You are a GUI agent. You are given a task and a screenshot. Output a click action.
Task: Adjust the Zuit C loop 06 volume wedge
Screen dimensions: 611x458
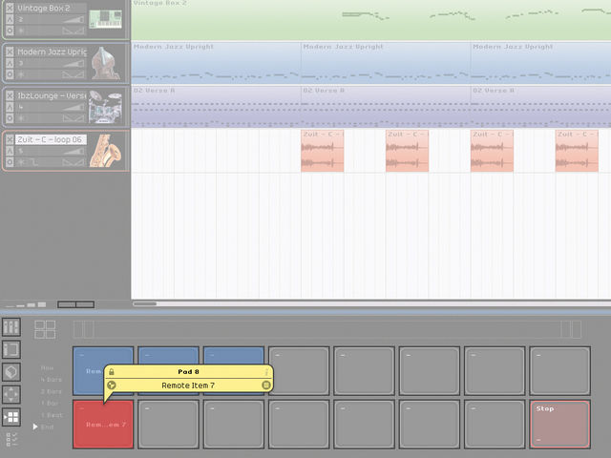tap(74, 151)
